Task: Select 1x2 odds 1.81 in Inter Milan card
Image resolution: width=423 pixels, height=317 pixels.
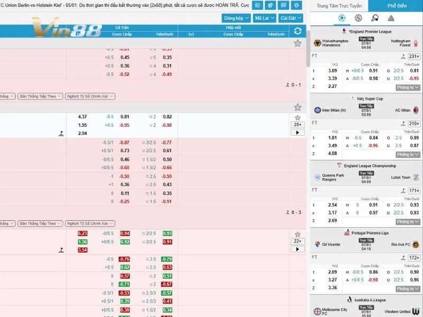Action: 333,138
